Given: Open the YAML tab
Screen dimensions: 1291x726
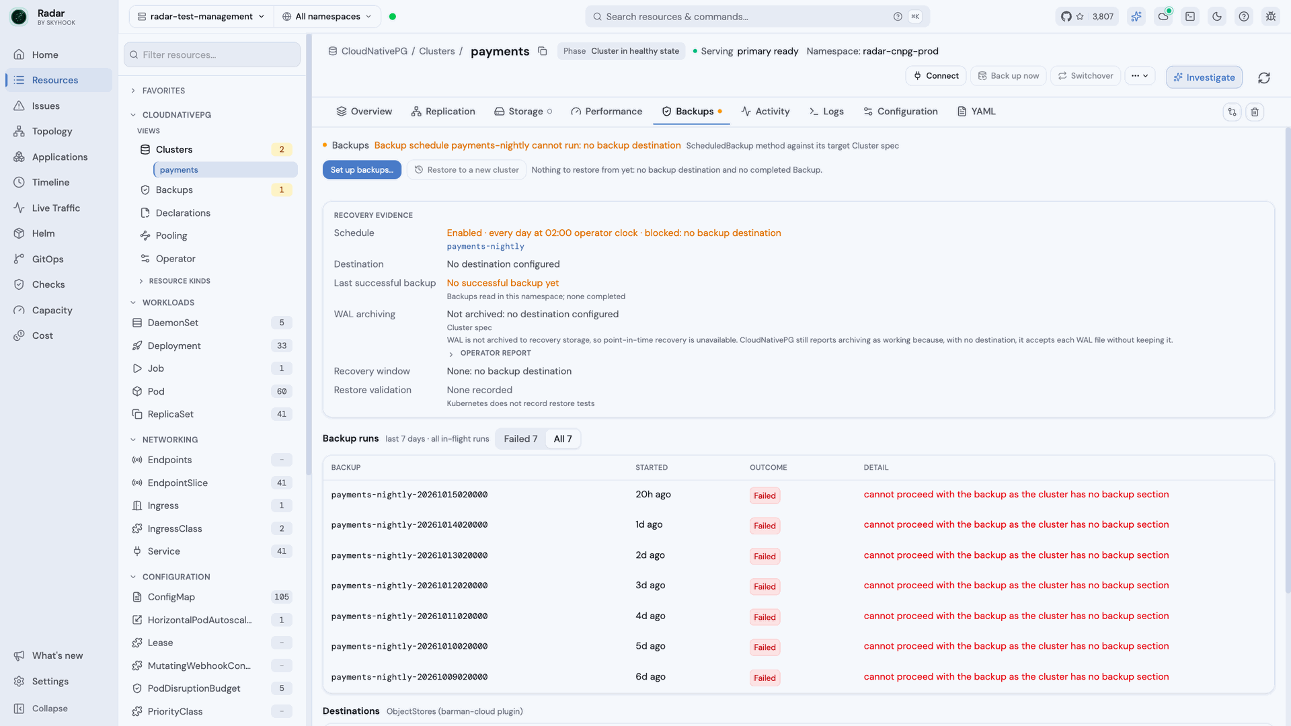Looking at the screenshot, I should point(976,112).
